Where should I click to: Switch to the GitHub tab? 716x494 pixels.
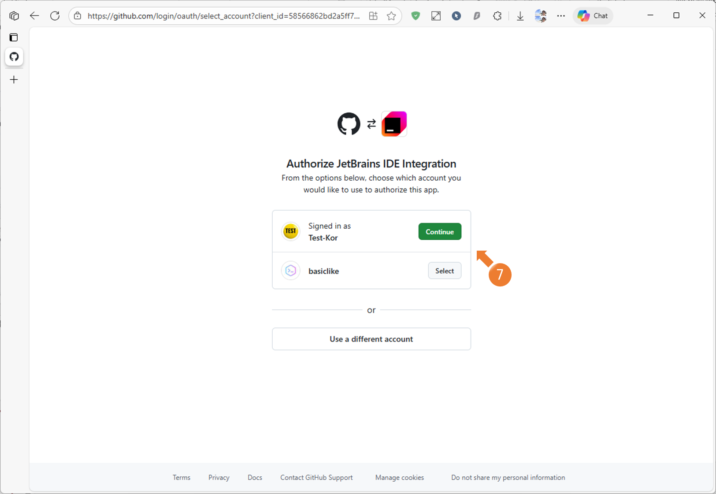14,57
